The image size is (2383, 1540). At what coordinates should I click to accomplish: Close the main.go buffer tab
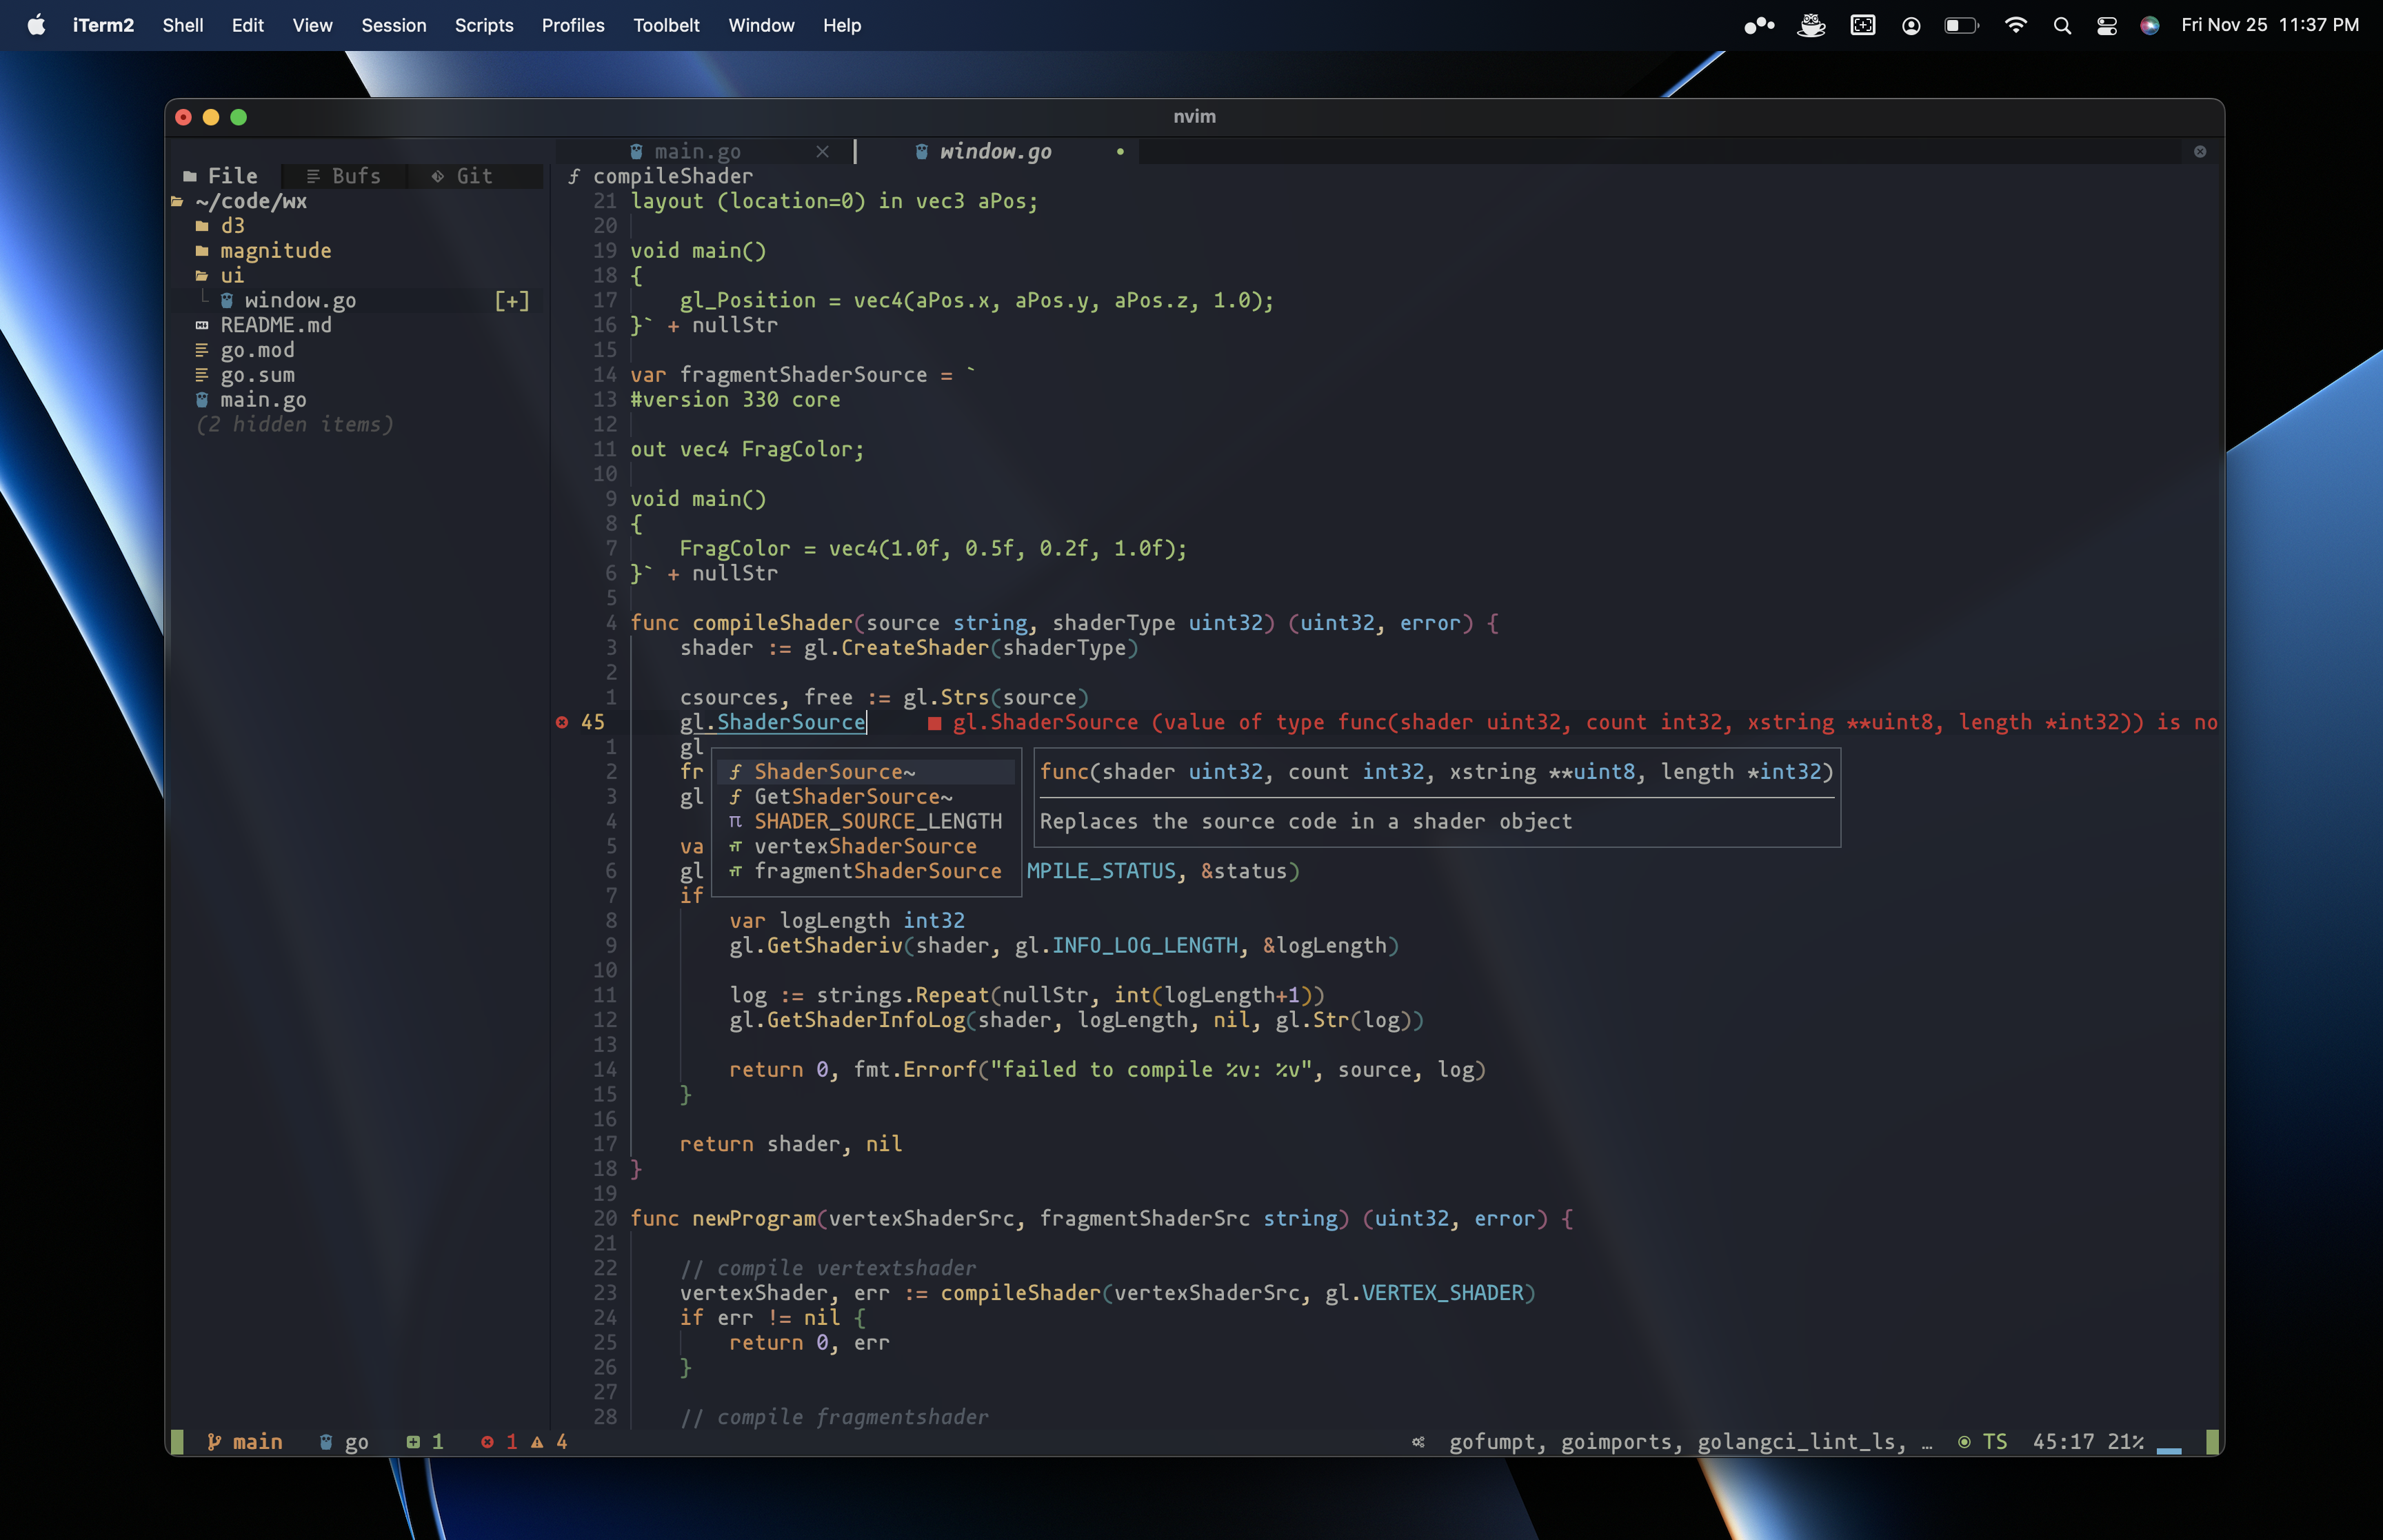822,152
